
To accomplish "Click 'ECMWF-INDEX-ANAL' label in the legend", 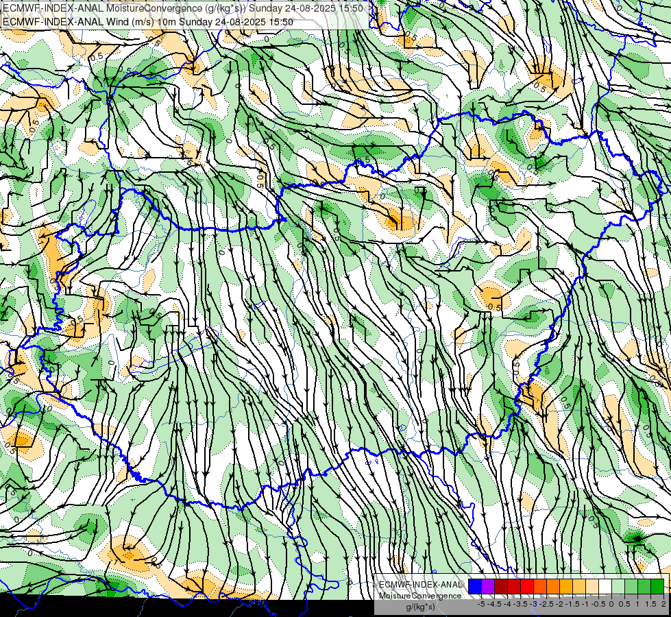I will point(420,585).
